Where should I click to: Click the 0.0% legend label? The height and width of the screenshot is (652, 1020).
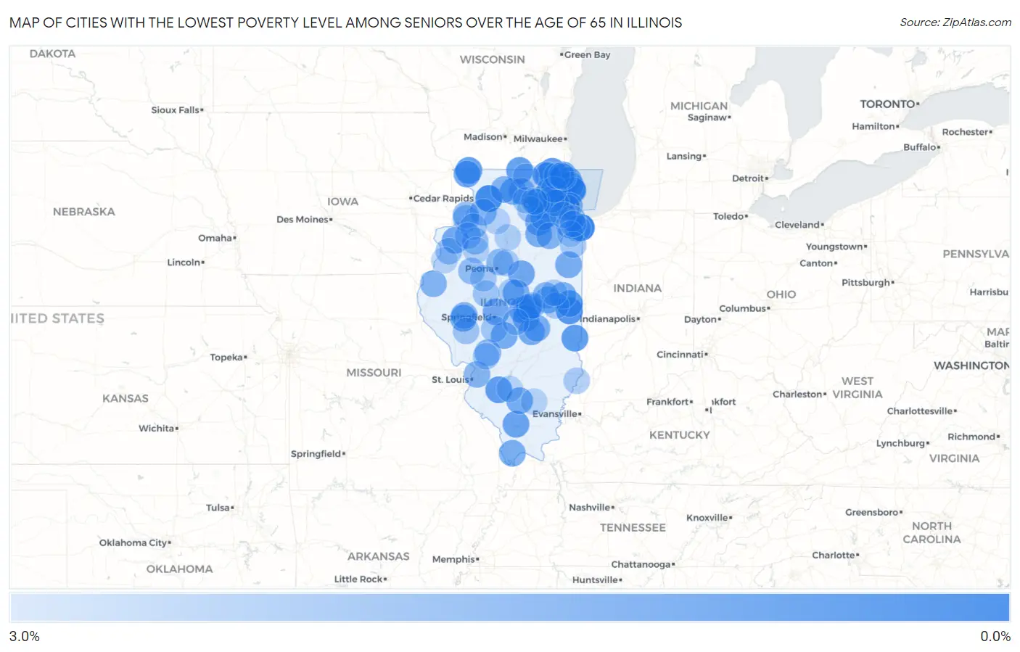(x=995, y=636)
